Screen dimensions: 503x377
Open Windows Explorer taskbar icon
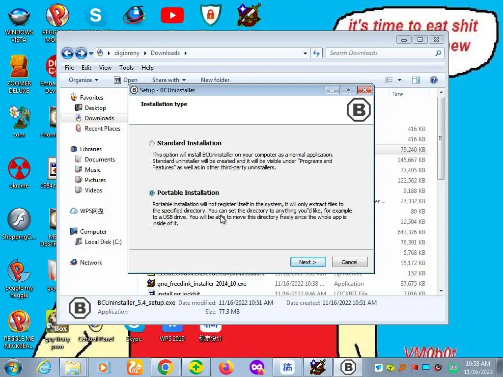coord(73,367)
